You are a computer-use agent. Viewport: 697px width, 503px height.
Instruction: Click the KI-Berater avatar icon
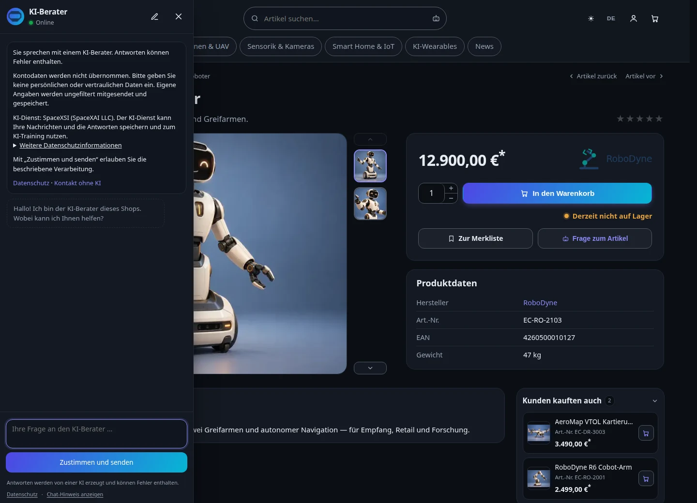15,16
